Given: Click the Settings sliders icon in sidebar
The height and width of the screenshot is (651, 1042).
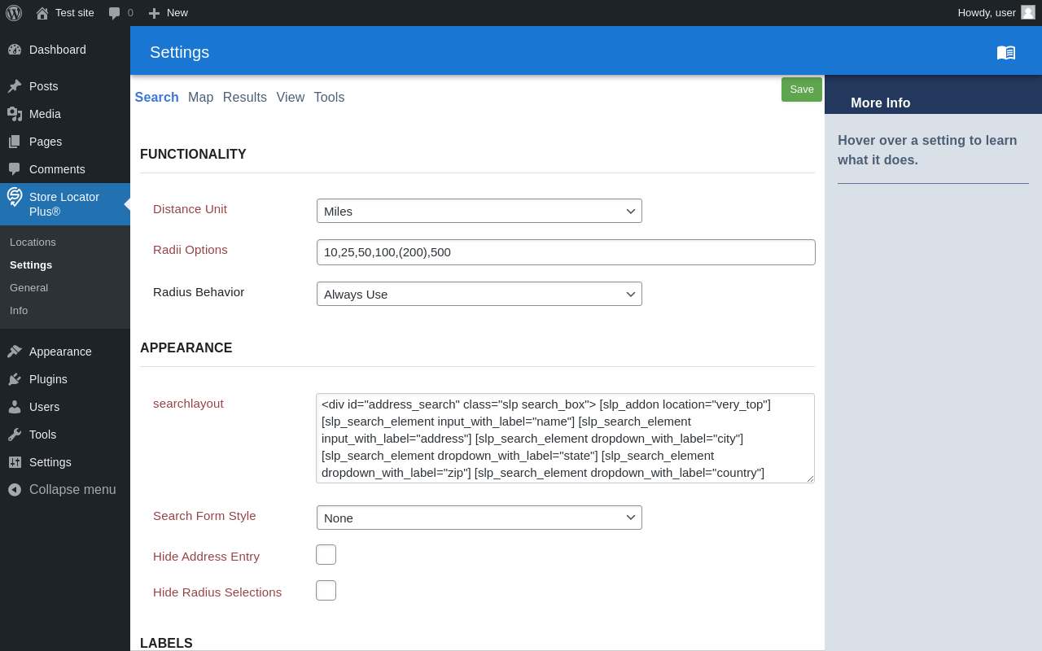Looking at the screenshot, I should click(15, 462).
